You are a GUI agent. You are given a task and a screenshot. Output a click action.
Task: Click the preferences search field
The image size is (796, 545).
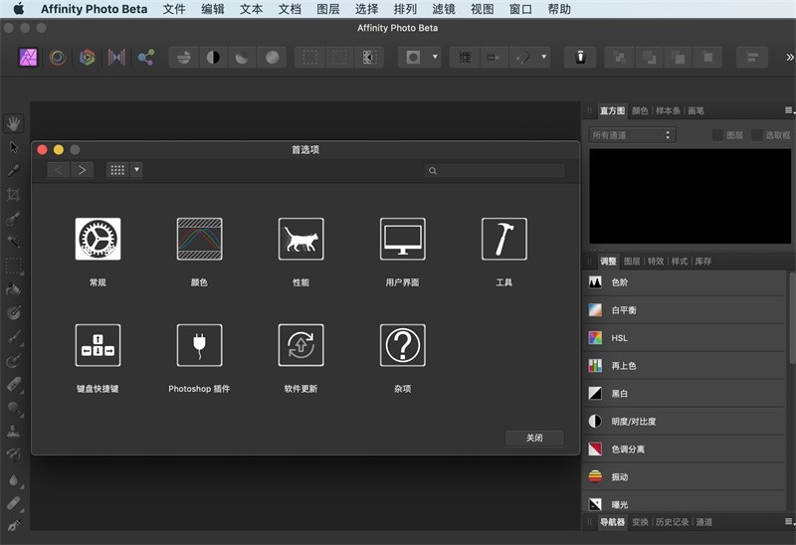(x=495, y=170)
